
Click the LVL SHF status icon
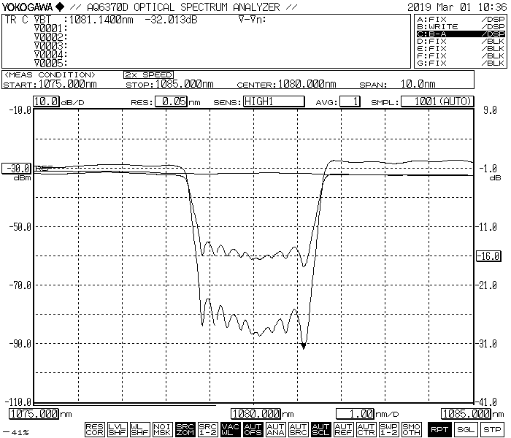(x=117, y=429)
